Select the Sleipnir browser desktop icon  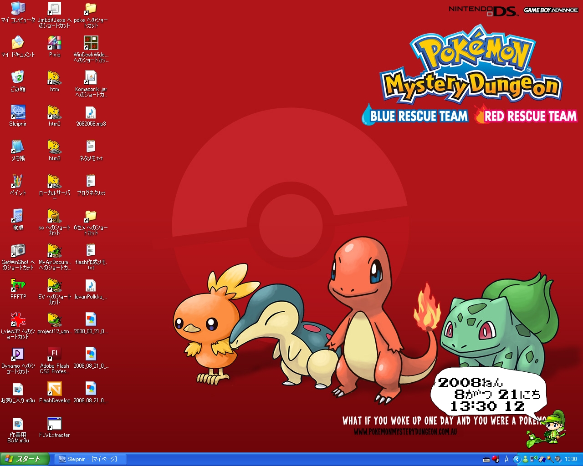point(18,112)
